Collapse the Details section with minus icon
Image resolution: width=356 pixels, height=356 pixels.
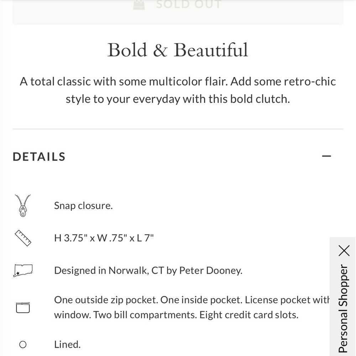(326, 156)
